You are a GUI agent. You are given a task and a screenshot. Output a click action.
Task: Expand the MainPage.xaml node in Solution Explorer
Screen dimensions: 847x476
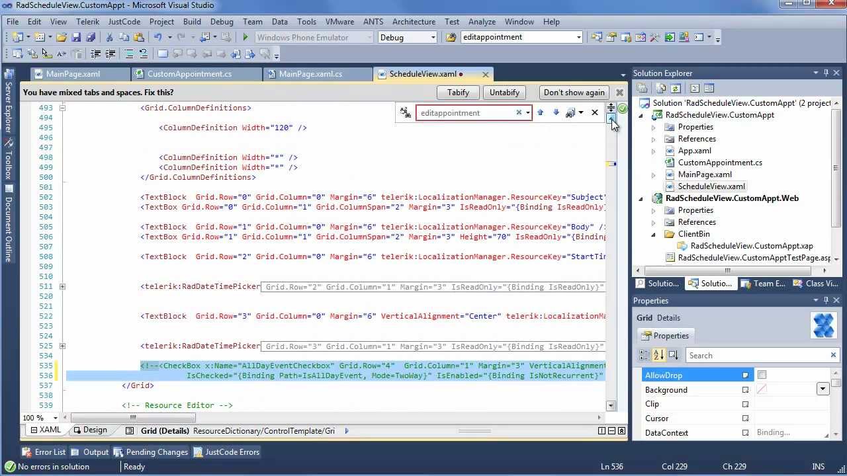click(x=653, y=175)
